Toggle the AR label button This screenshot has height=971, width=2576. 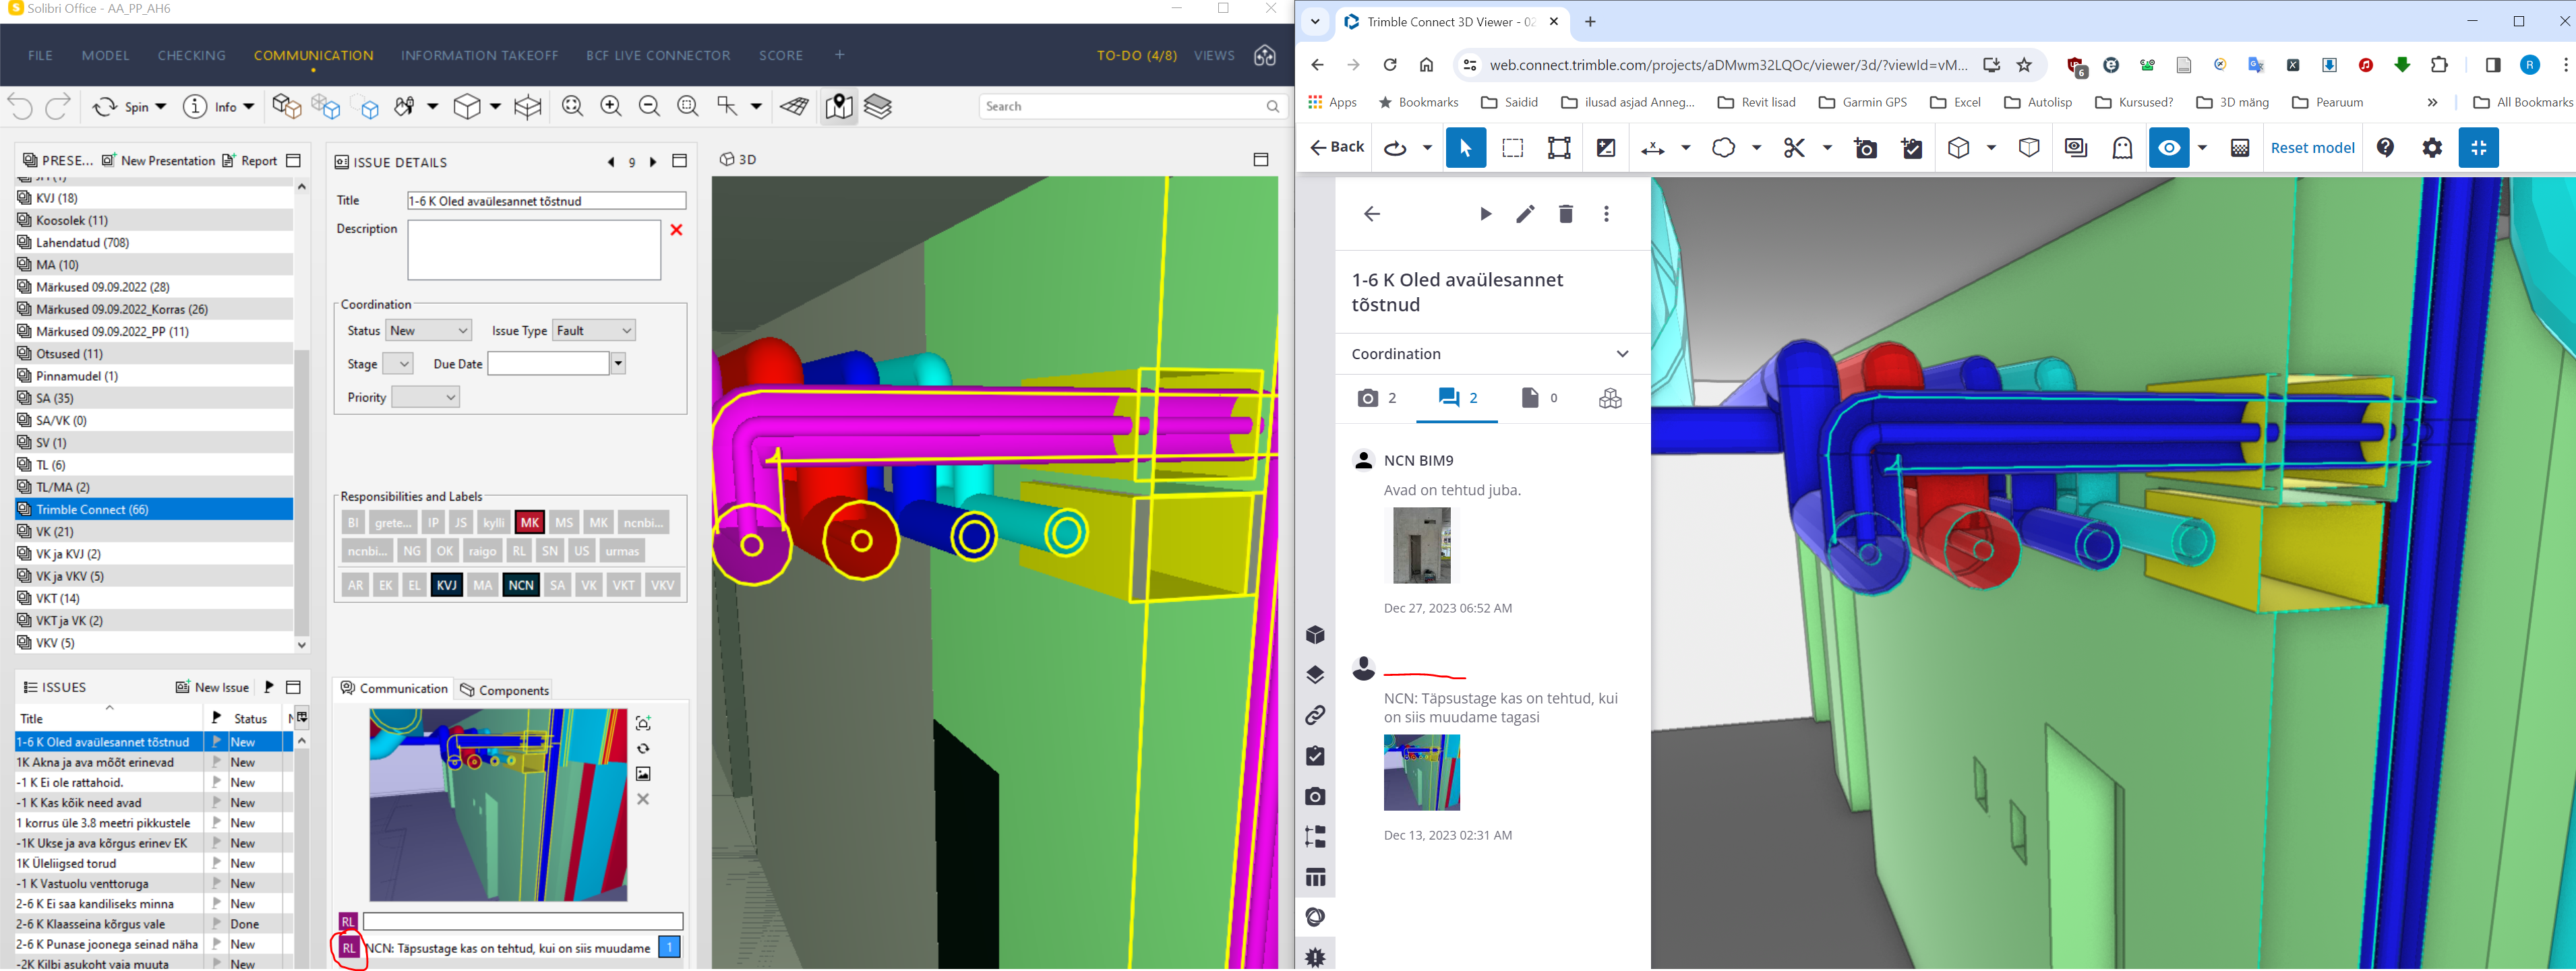click(355, 586)
